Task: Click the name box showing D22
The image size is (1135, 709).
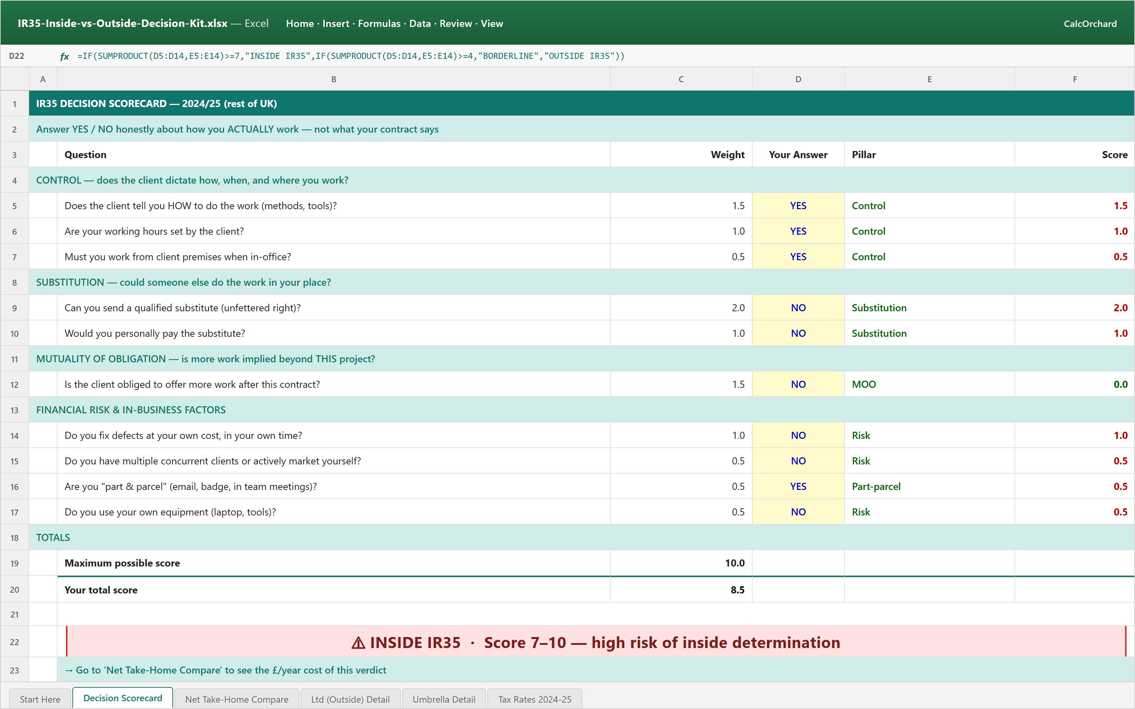Action: coord(17,56)
